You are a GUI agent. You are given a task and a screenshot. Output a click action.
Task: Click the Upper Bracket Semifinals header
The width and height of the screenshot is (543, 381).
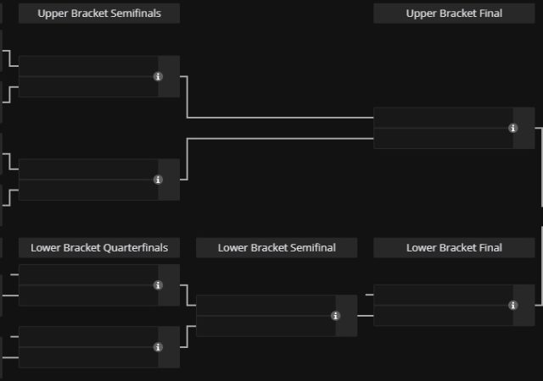point(98,14)
